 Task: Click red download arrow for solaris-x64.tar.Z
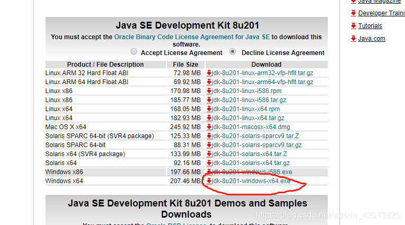click(x=209, y=154)
